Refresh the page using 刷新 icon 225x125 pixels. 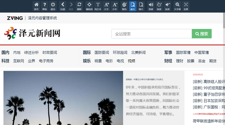pos(79,6)
